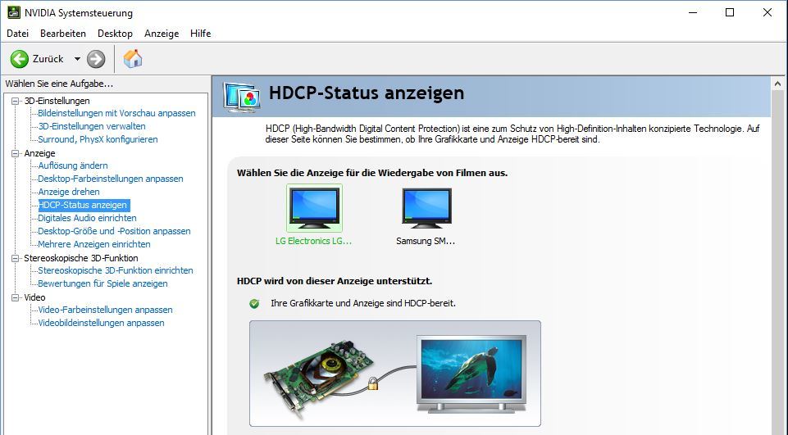This screenshot has height=435, width=788.
Task: Open Bildeinstellungen mit Vorschau anpassen
Action: pos(116,113)
